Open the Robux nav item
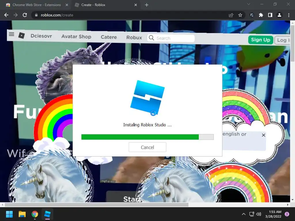The height and width of the screenshot is (221, 295). click(134, 38)
